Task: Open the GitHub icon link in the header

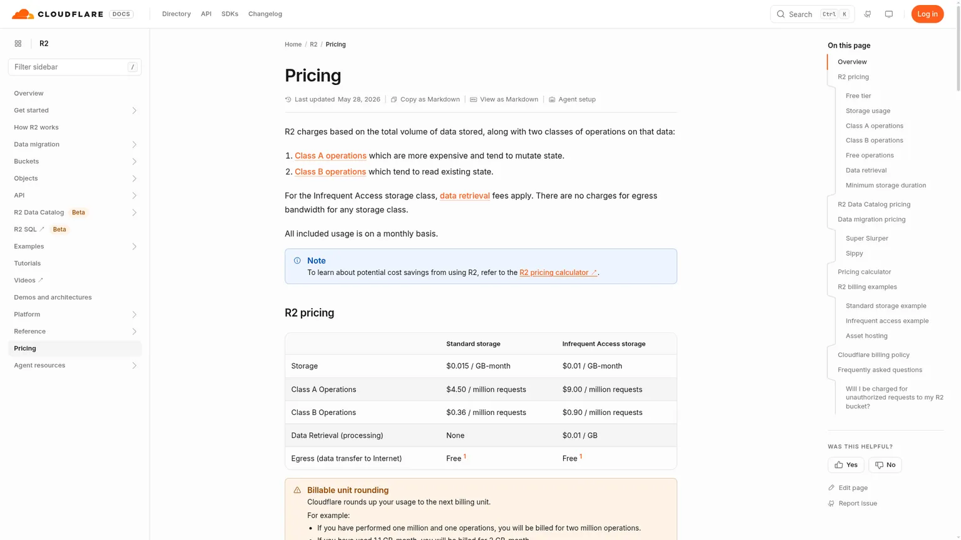Action: pos(867,14)
